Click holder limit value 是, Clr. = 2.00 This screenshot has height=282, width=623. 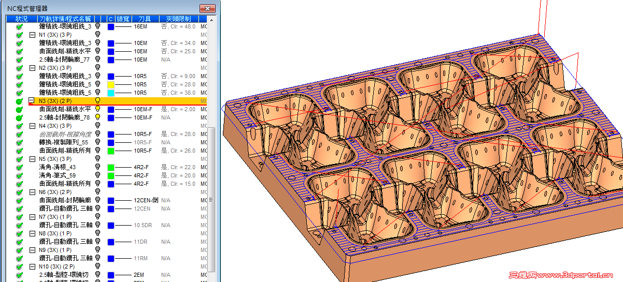click(x=178, y=109)
